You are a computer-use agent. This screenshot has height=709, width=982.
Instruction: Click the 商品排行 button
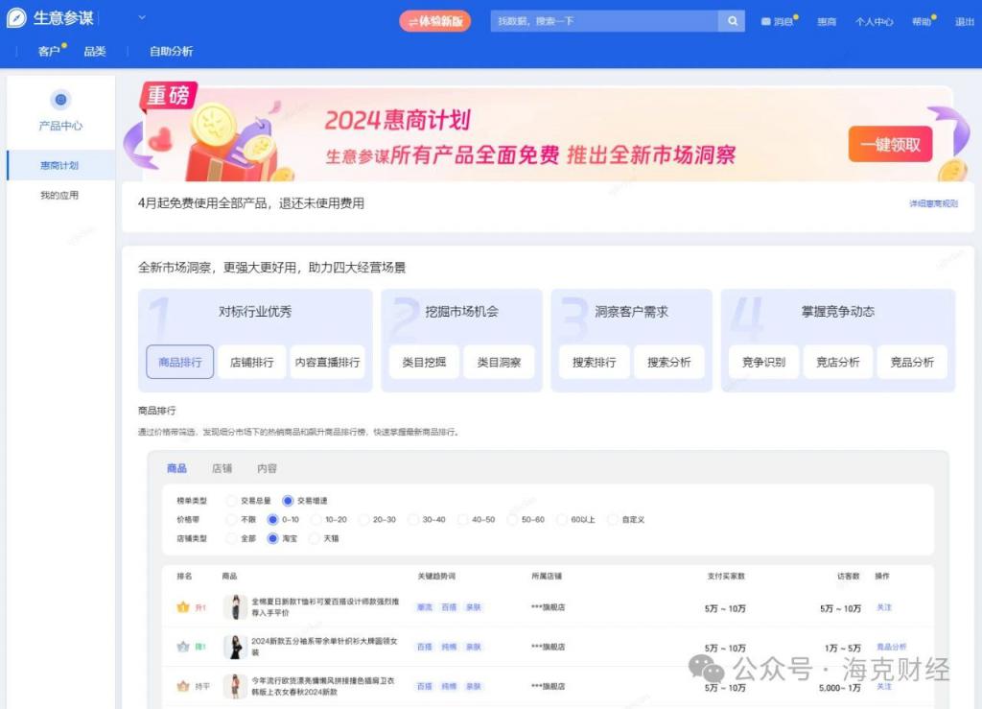pos(179,362)
